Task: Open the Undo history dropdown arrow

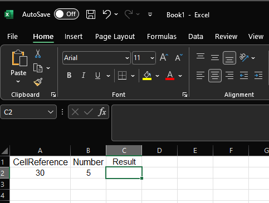Action: pyautogui.click(x=116, y=14)
